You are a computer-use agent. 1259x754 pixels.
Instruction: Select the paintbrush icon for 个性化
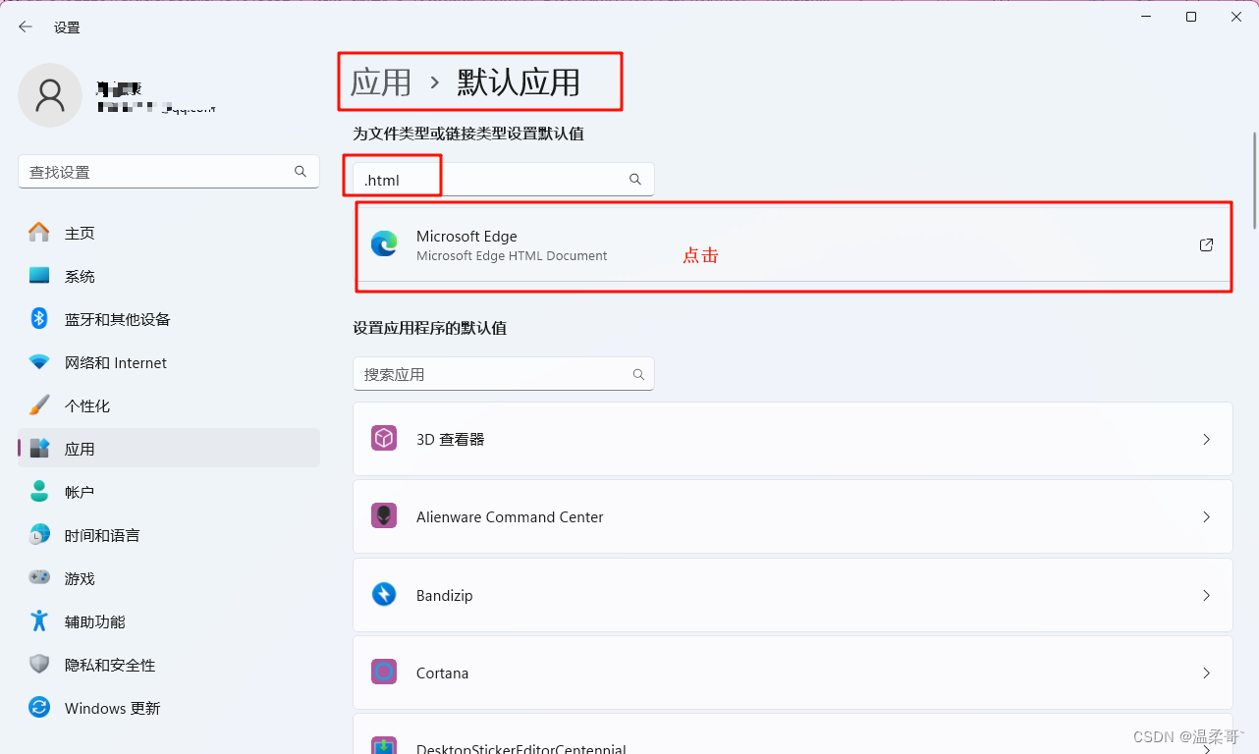click(x=39, y=405)
